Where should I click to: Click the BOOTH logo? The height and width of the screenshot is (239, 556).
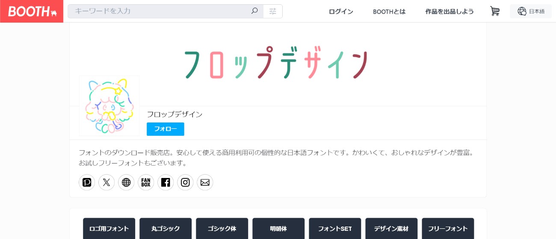[32, 12]
